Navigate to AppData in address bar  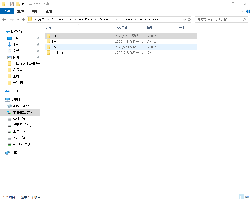85,19
